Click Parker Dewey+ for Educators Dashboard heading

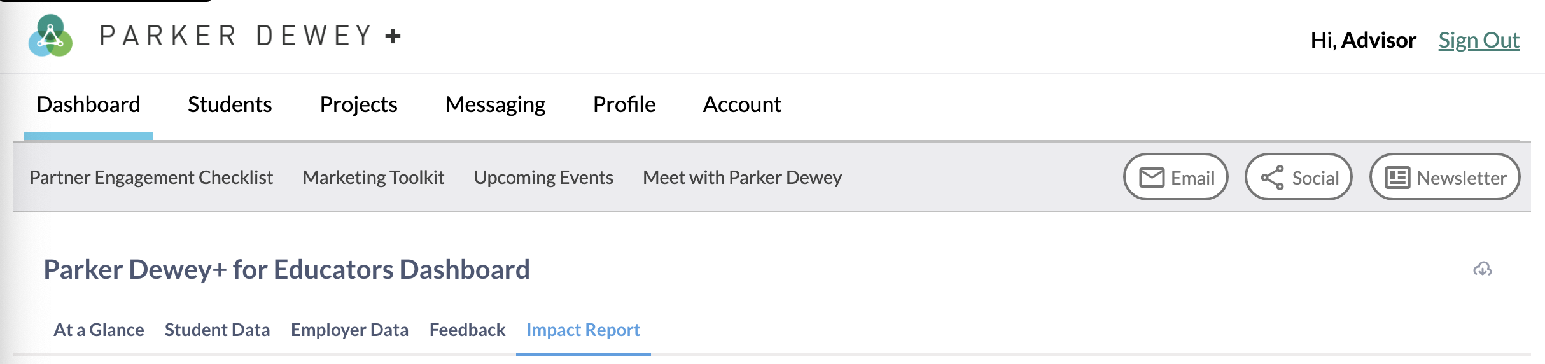[x=286, y=269]
